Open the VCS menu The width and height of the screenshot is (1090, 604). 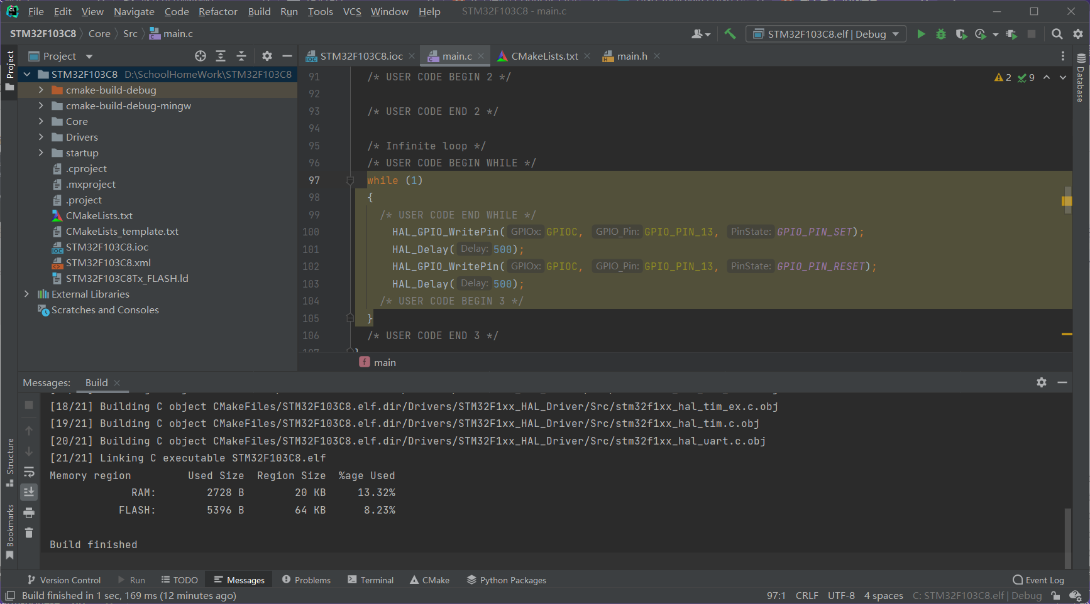coord(352,11)
